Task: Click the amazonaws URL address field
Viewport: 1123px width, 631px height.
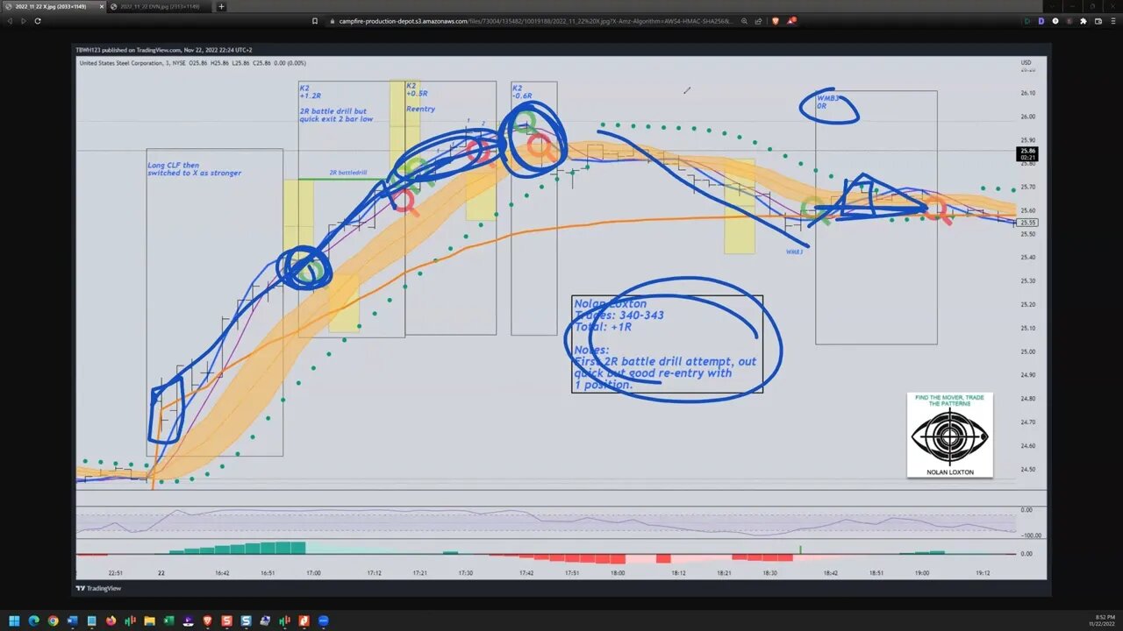Action: [535, 20]
